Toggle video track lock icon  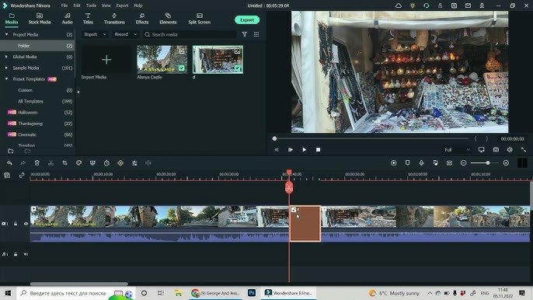point(16,224)
